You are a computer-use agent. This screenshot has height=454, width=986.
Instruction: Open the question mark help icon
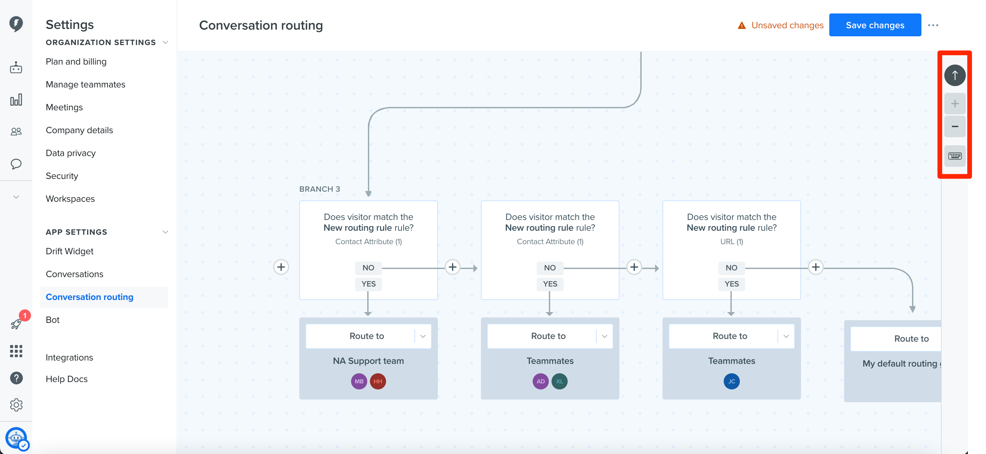coord(16,378)
